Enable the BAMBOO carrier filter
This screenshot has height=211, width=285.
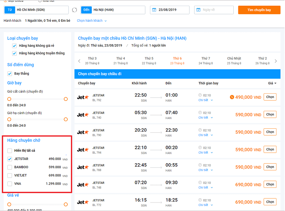point(10,167)
